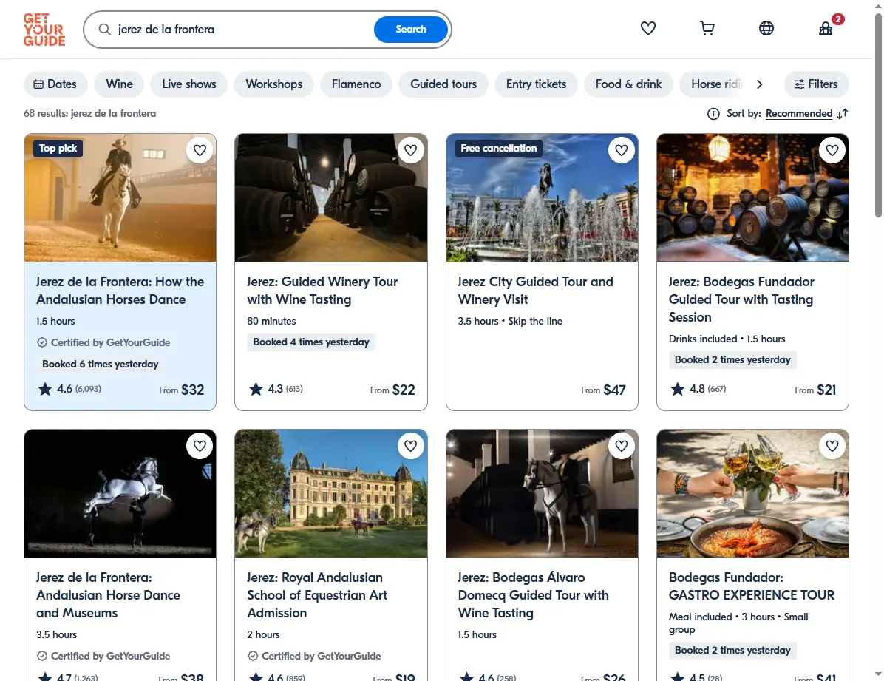The width and height of the screenshot is (884, 681).
Task: Open Bodegas Fundador GASTRO EXPERIENCE TOUR
Action: pos(752,586)
